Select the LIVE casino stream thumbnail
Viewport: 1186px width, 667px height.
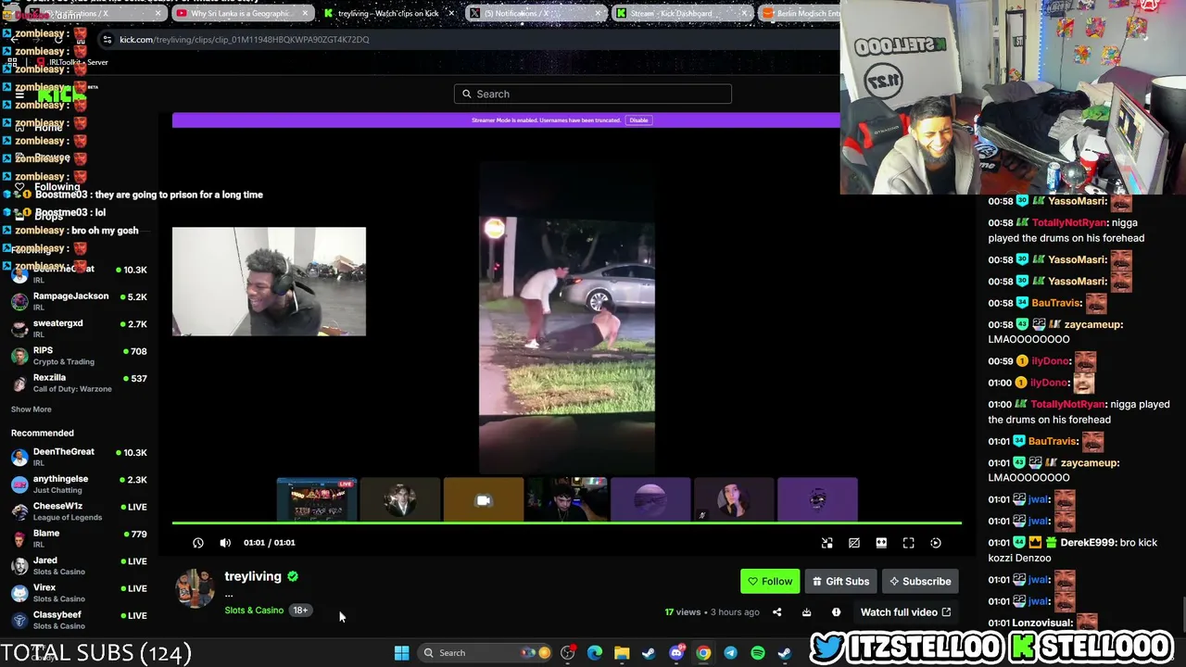[317, 500]
